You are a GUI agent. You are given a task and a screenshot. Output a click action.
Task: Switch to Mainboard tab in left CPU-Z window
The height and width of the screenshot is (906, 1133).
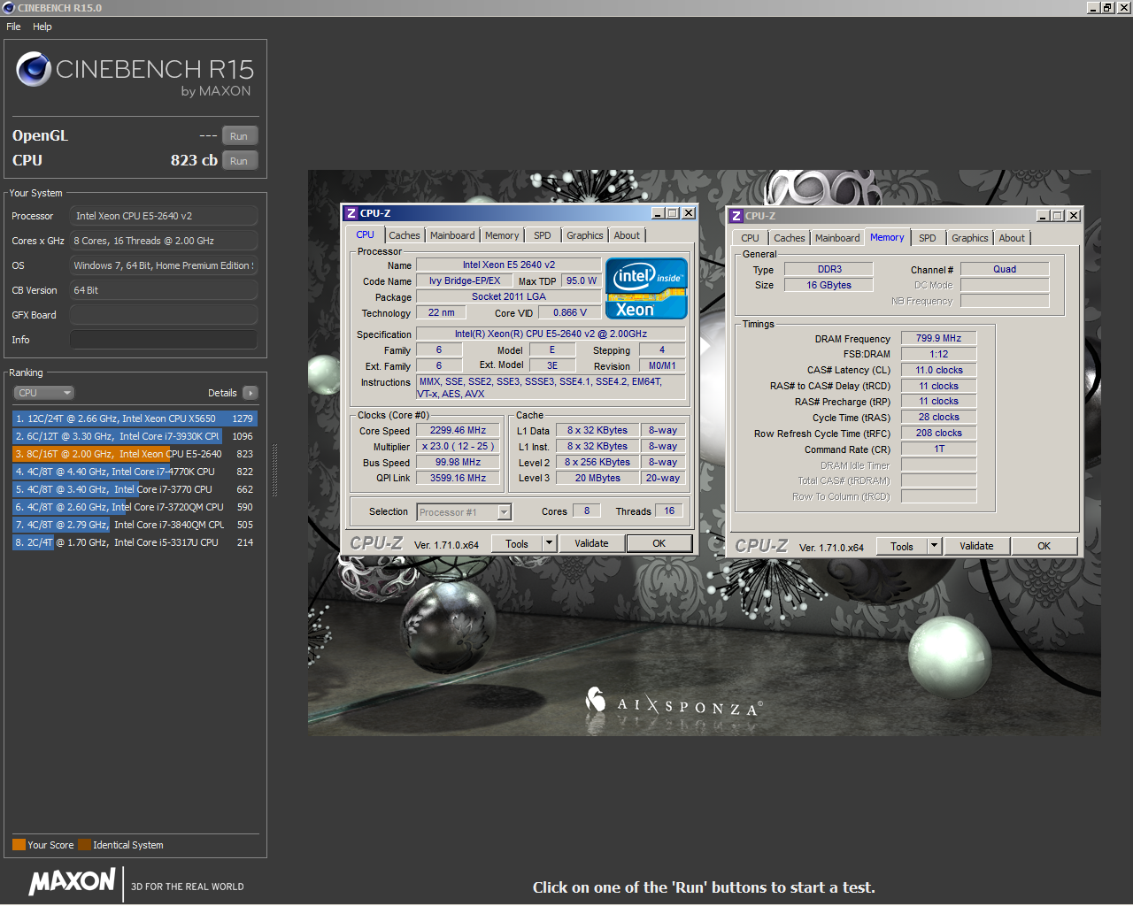coord(452,235)
